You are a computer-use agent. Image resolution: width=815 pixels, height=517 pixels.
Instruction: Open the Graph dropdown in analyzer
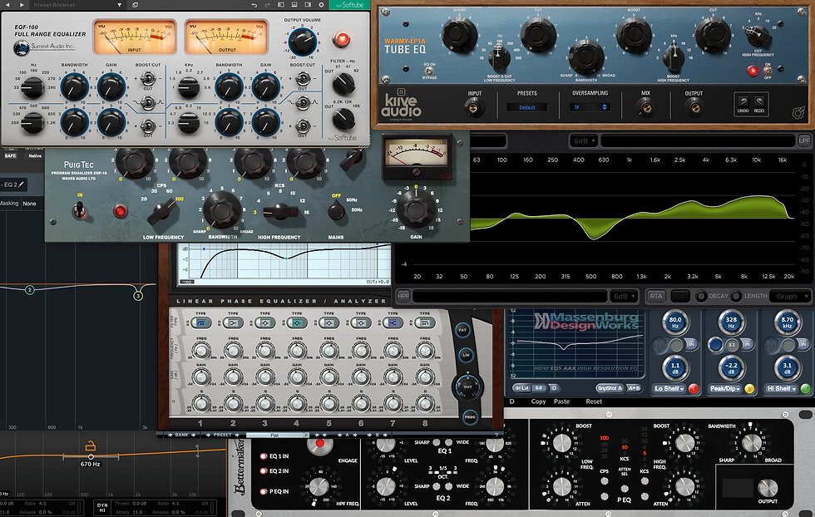tap(790, 296)
